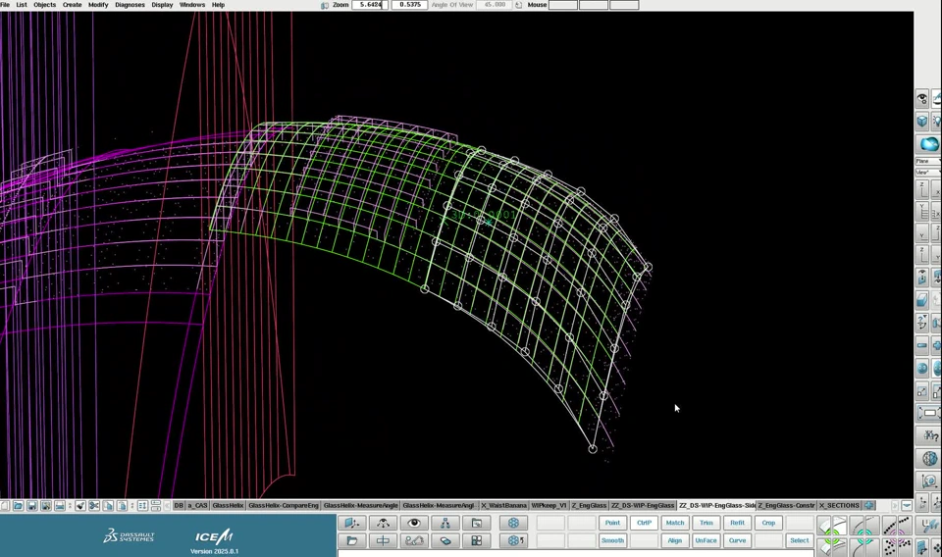This screenshot has width=942, height=557.
Task: Open the Diagnoses menu
Action: (x=130, y=5)
